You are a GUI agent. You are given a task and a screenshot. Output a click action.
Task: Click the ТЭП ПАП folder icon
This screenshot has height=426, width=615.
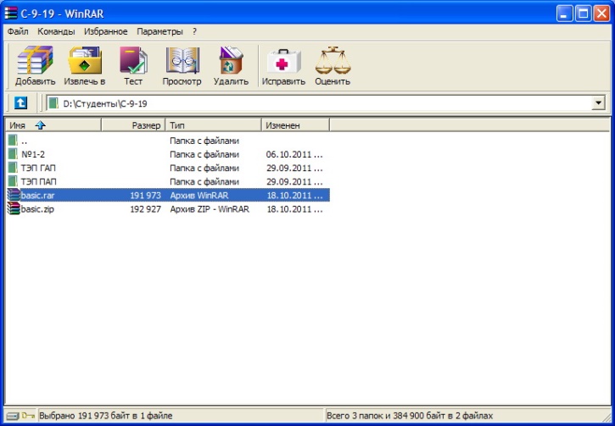click(x=13, y=181)
